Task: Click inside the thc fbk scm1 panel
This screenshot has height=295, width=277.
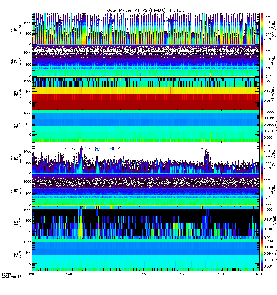Action: click(x=146, y=255)
